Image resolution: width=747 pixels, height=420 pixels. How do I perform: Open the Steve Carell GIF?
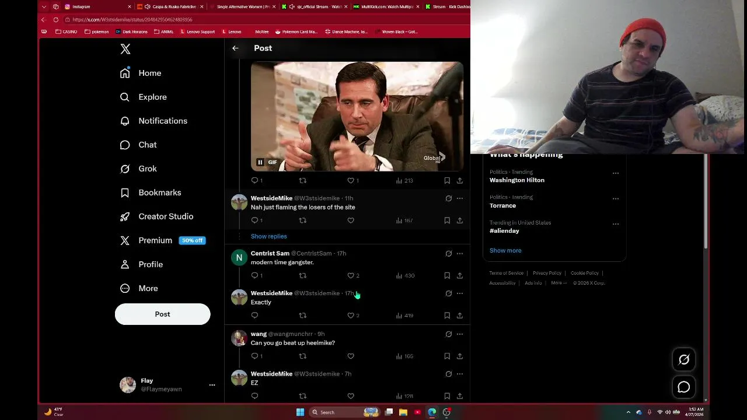(x=357, y=116)
